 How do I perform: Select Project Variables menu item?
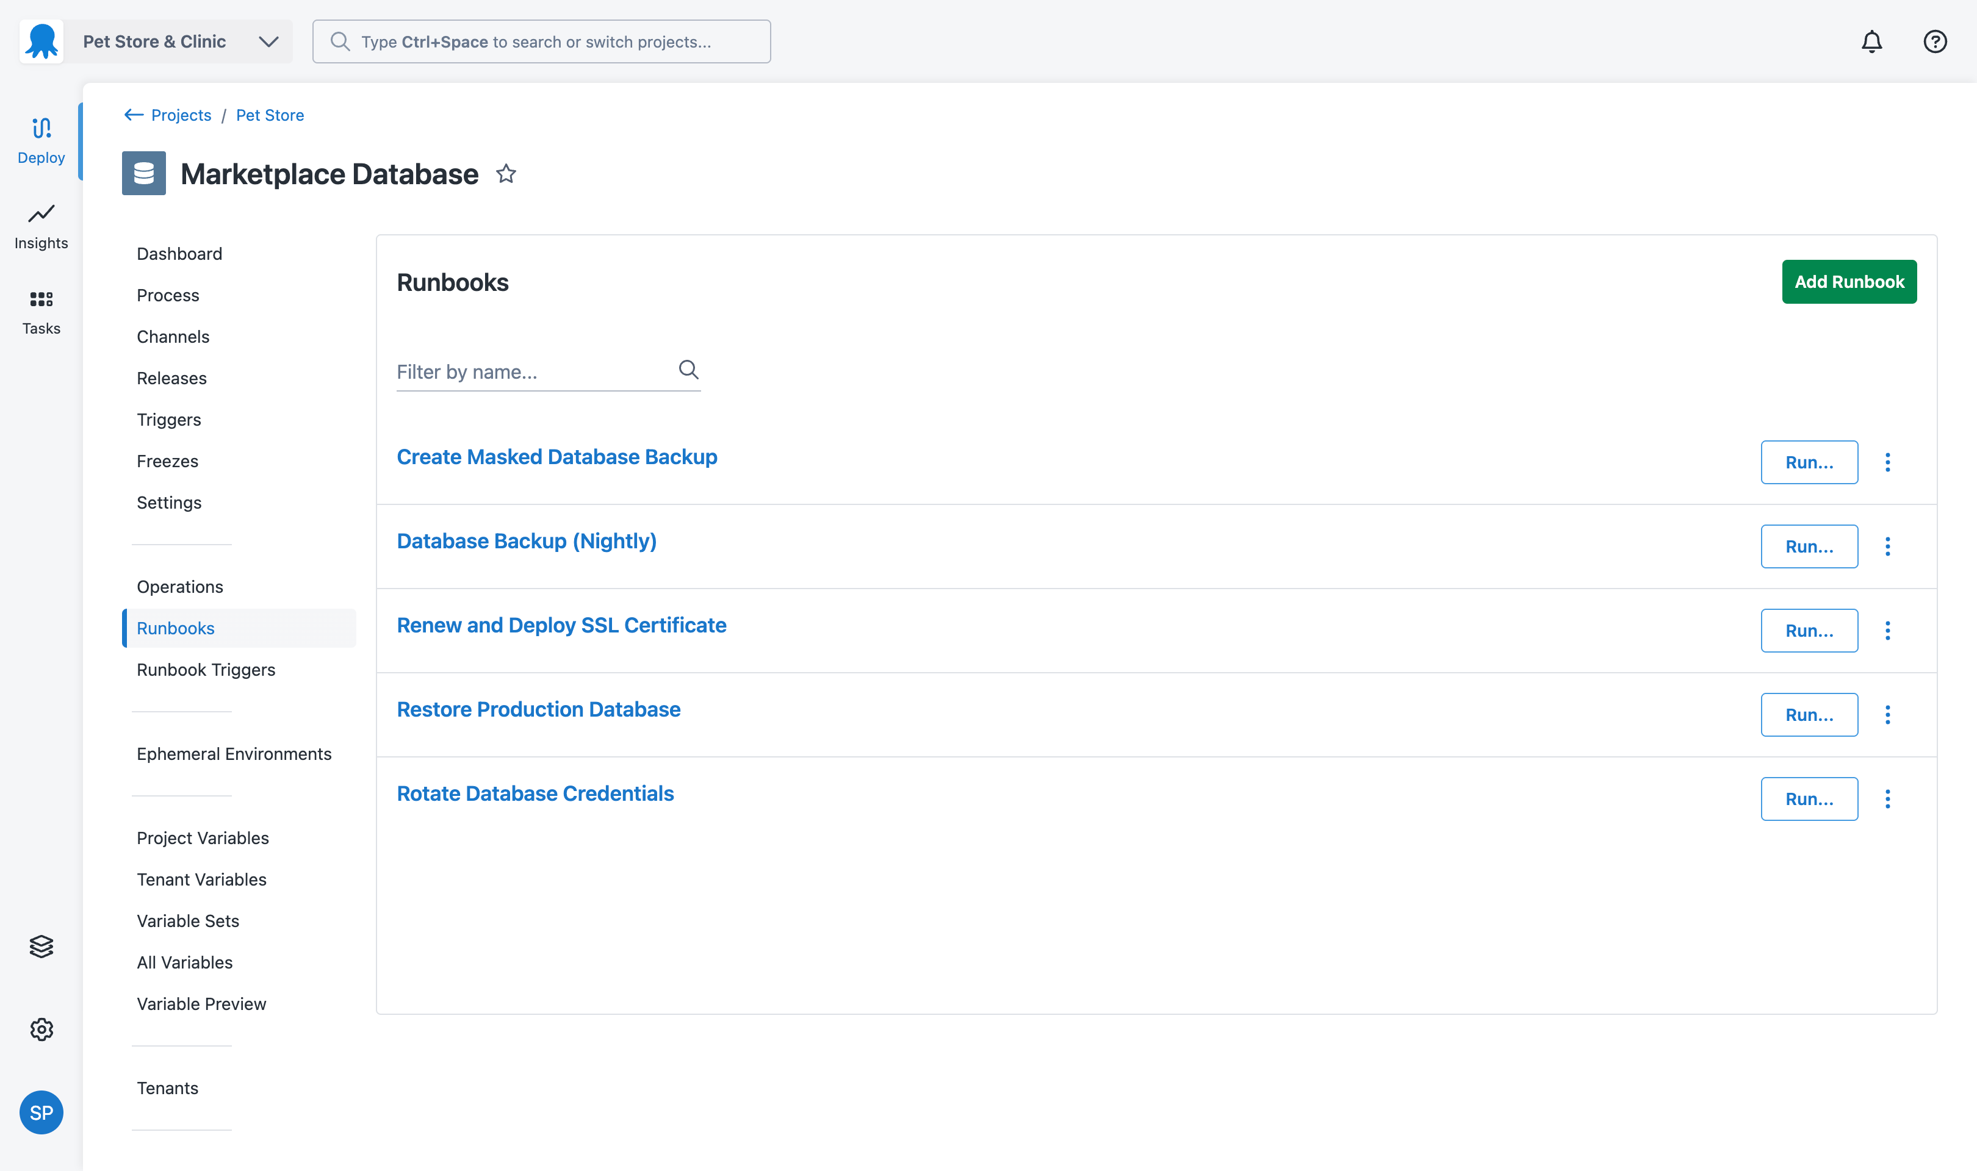coord(203,838)
